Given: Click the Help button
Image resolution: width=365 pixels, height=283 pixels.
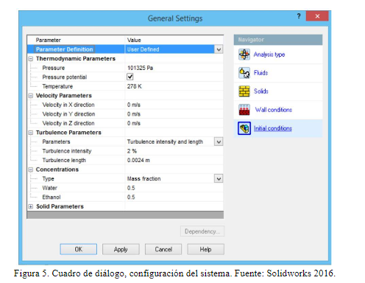Looking at the screenshot, I should [x=205, y=249].
